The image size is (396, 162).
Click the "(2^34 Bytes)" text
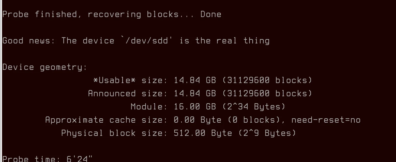[x=254, y=107]
